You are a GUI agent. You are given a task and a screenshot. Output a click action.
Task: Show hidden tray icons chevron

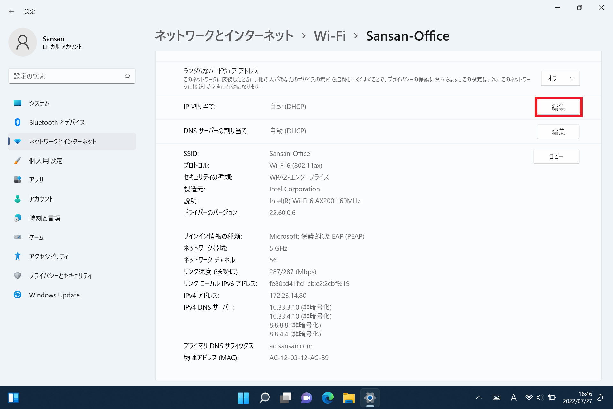pos(479,397)
